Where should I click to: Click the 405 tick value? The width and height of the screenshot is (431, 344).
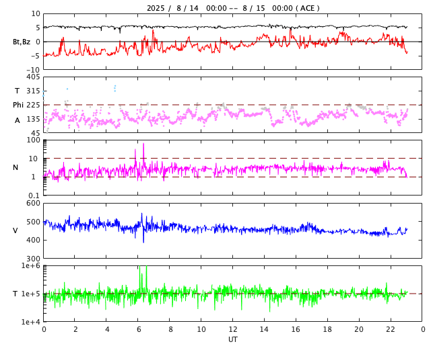33,77
